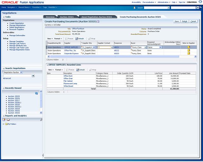
Task: Collapse Reports and Analytics panel
Action: click(4, 116)
